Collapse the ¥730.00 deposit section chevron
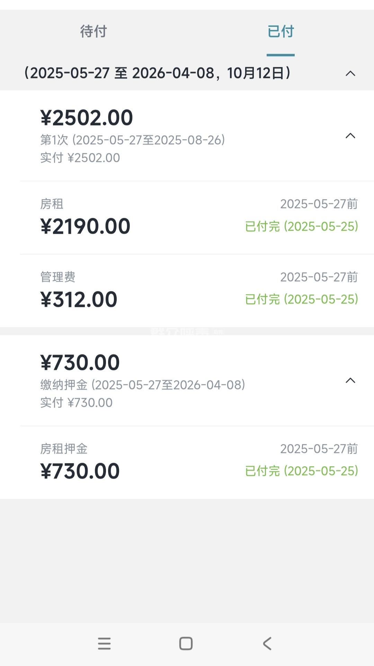Screen dimensions: 374x666 pyautogui.click(x=350, y=381)
